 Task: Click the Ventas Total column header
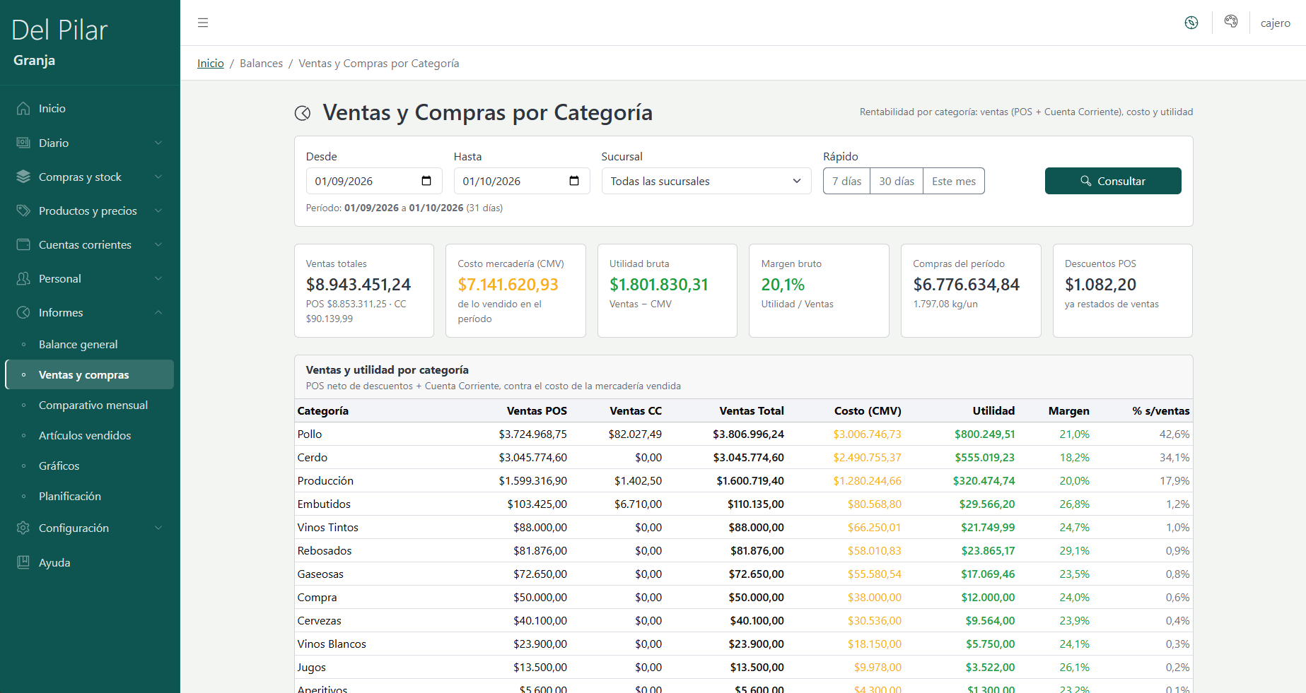[x=752, y=410]
